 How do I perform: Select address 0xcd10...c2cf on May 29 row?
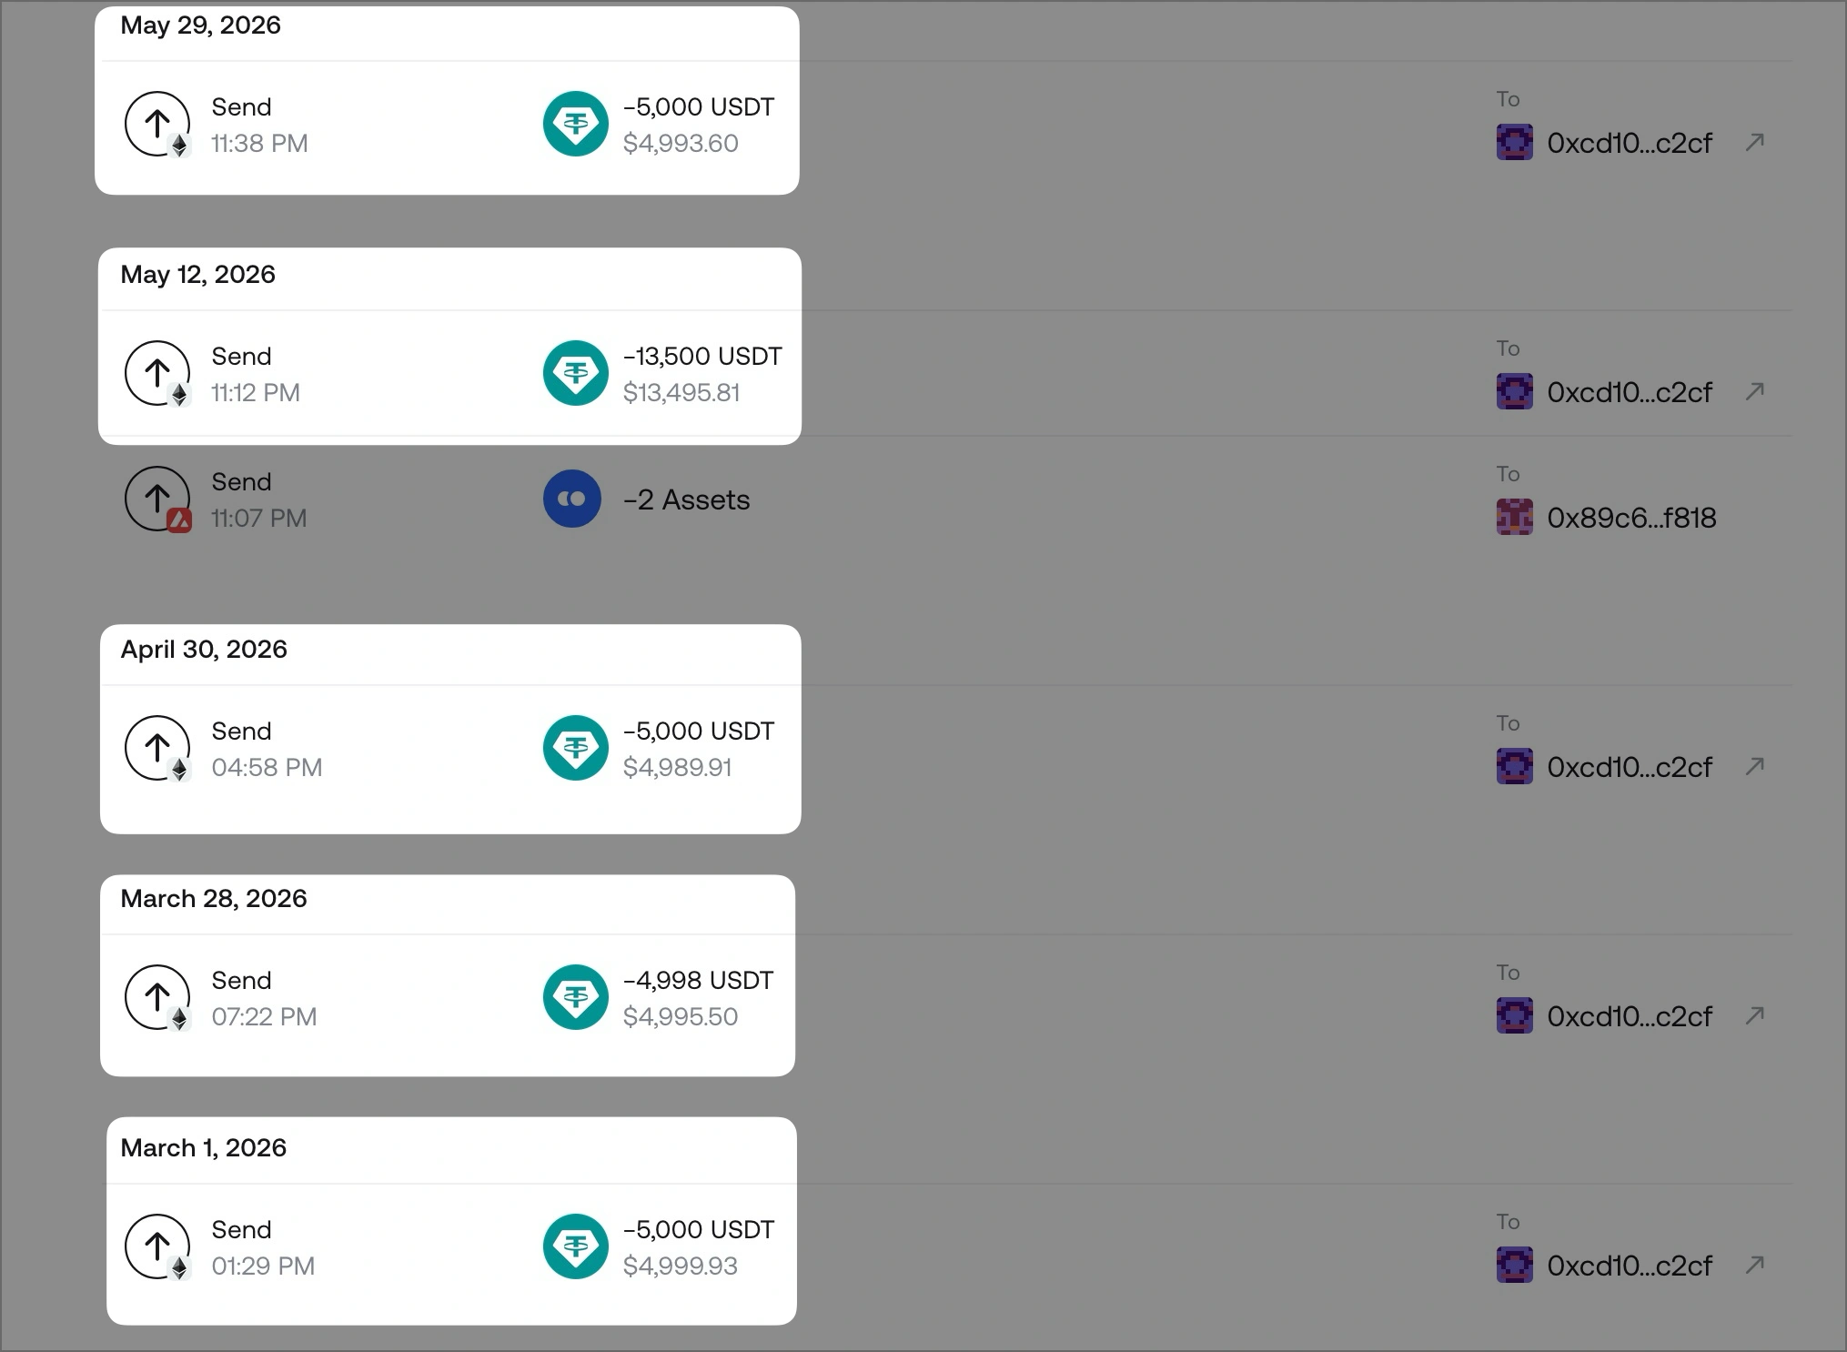[x=1629, y=143]
